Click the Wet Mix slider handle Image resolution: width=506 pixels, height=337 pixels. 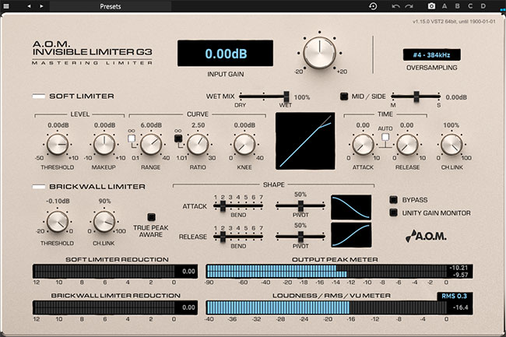[286, 96]
